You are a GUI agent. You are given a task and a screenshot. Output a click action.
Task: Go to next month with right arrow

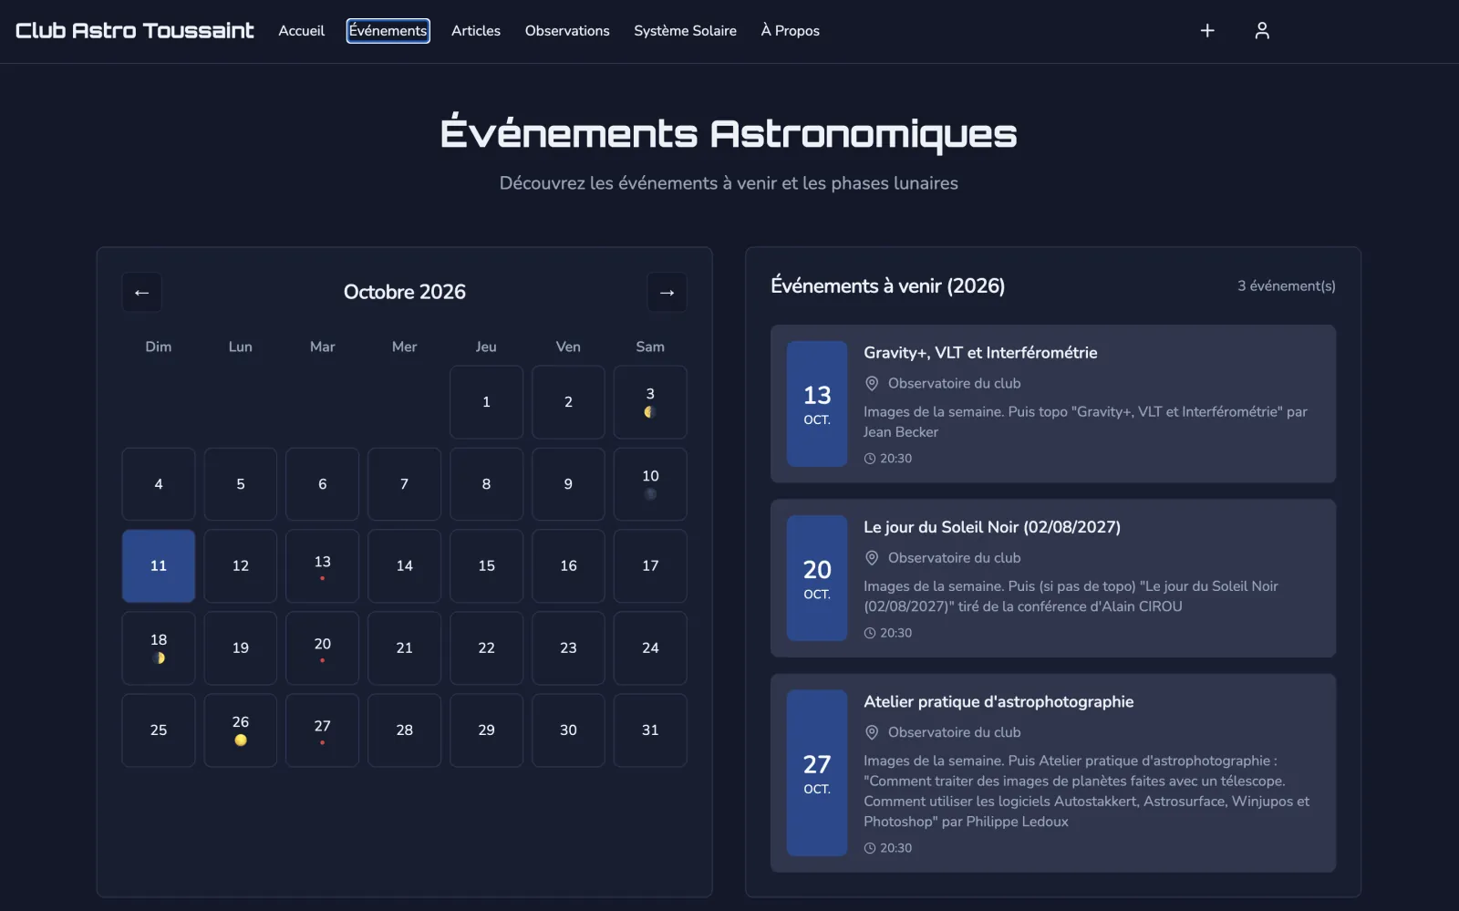coord(667,292)
